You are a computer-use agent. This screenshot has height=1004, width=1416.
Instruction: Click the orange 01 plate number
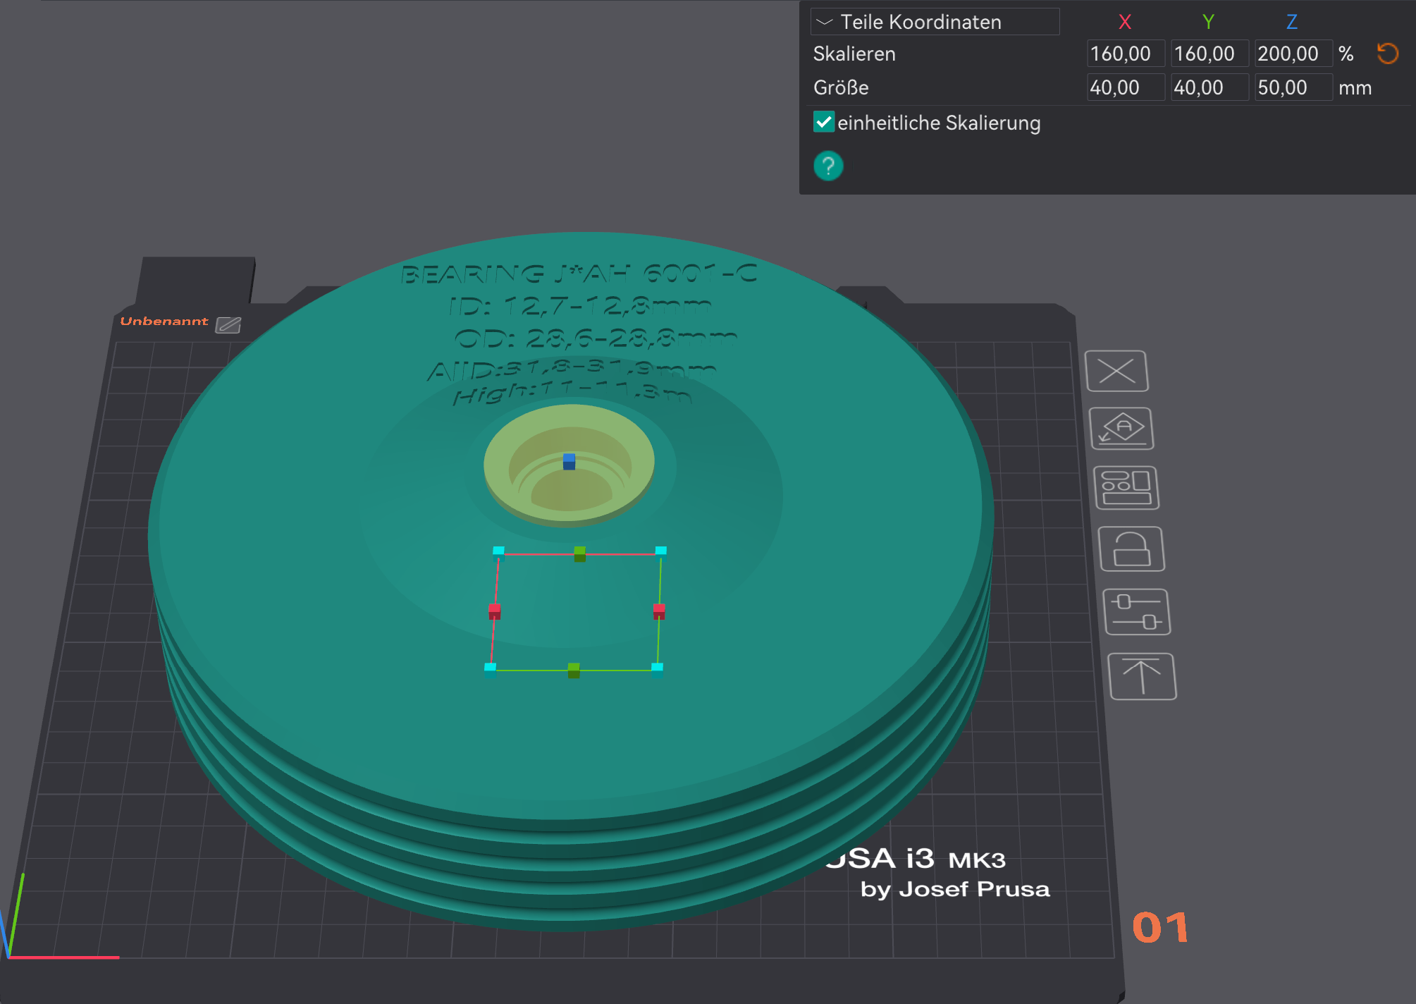[x=1160, y=927]
